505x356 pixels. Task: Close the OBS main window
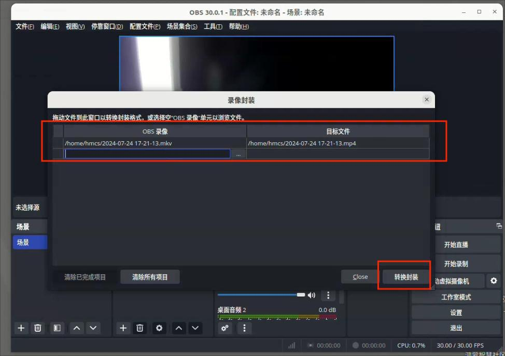click(495, 11)
